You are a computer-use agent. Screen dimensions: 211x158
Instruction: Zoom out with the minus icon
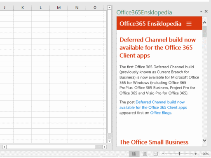[x=163, y=154]
